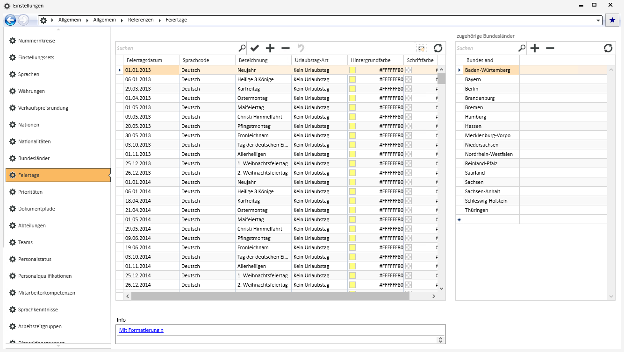Screen dimensions: 624x352
Task: Delete the selected Feiertag with the minus icon
Action: point(286,48)
